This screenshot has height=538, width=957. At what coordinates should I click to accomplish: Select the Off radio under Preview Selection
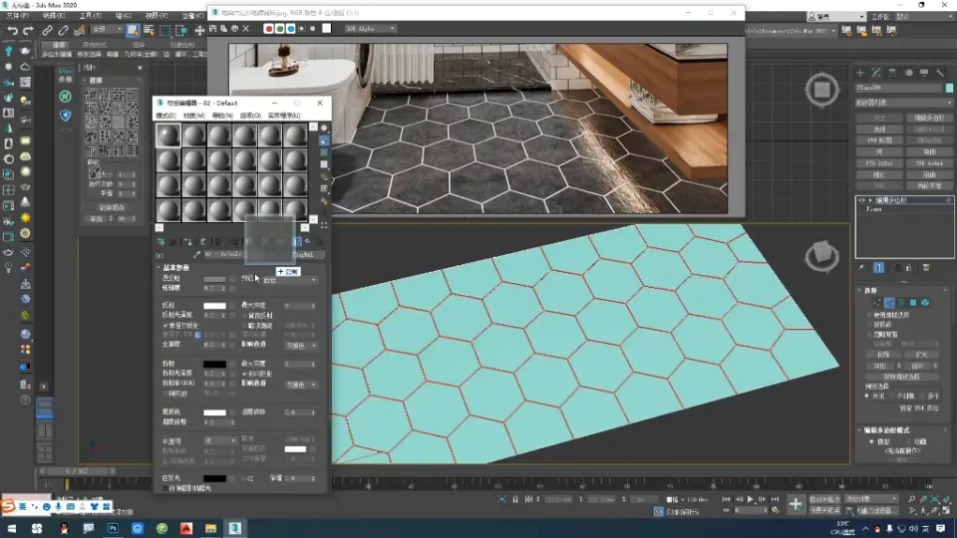867,396
